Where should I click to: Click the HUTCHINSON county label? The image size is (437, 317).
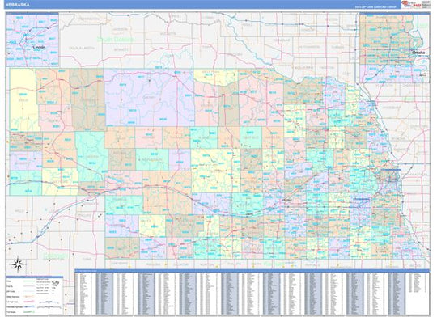(309, 47)
